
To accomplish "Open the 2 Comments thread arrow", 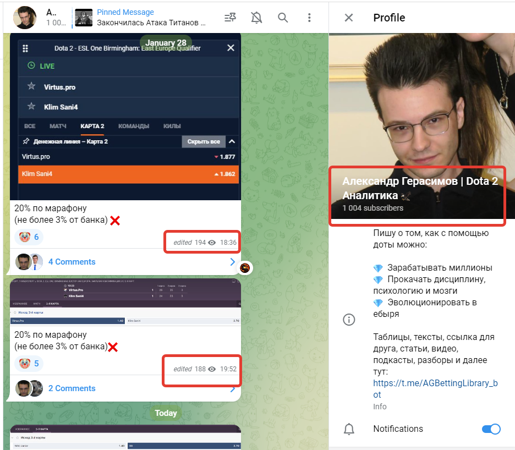I will click(x=232, y=388).
